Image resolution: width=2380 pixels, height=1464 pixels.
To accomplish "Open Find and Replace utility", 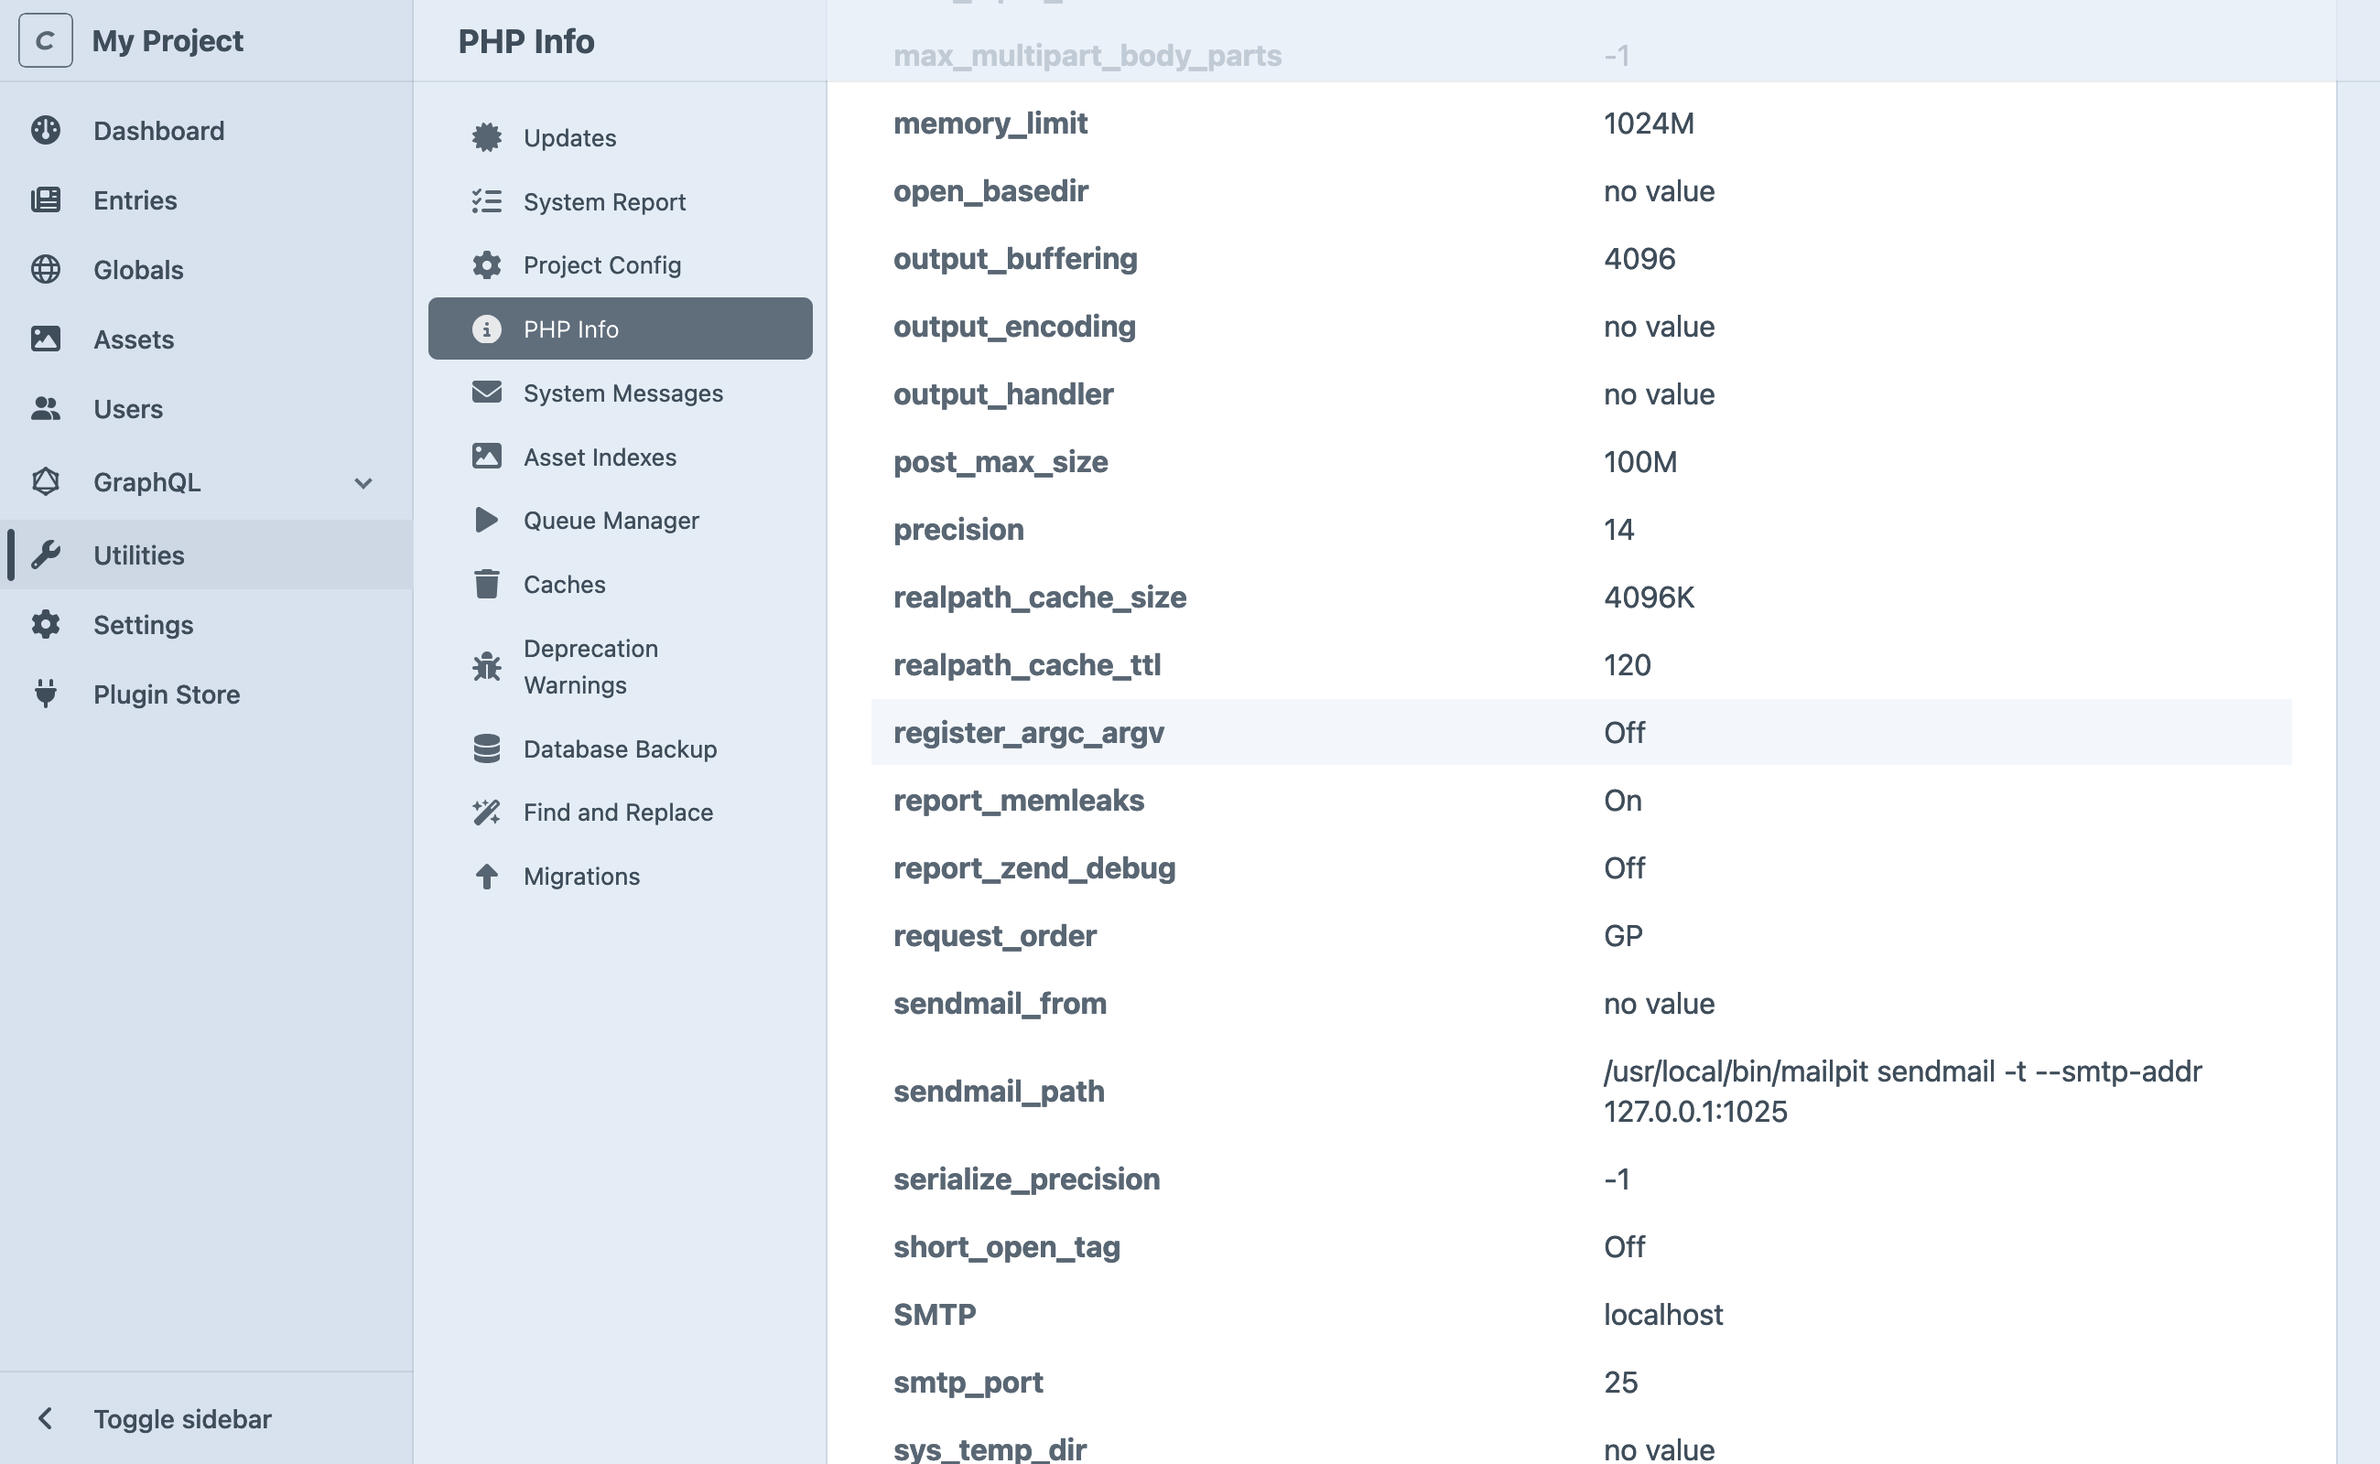I will tap(620, 813).
